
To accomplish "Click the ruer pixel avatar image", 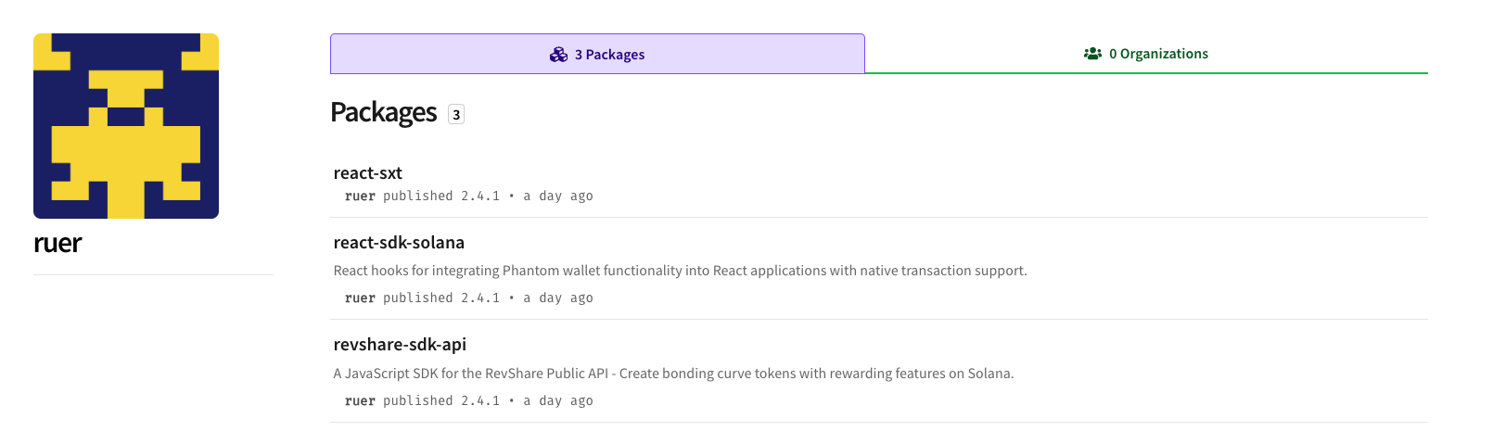I will 126,126.
